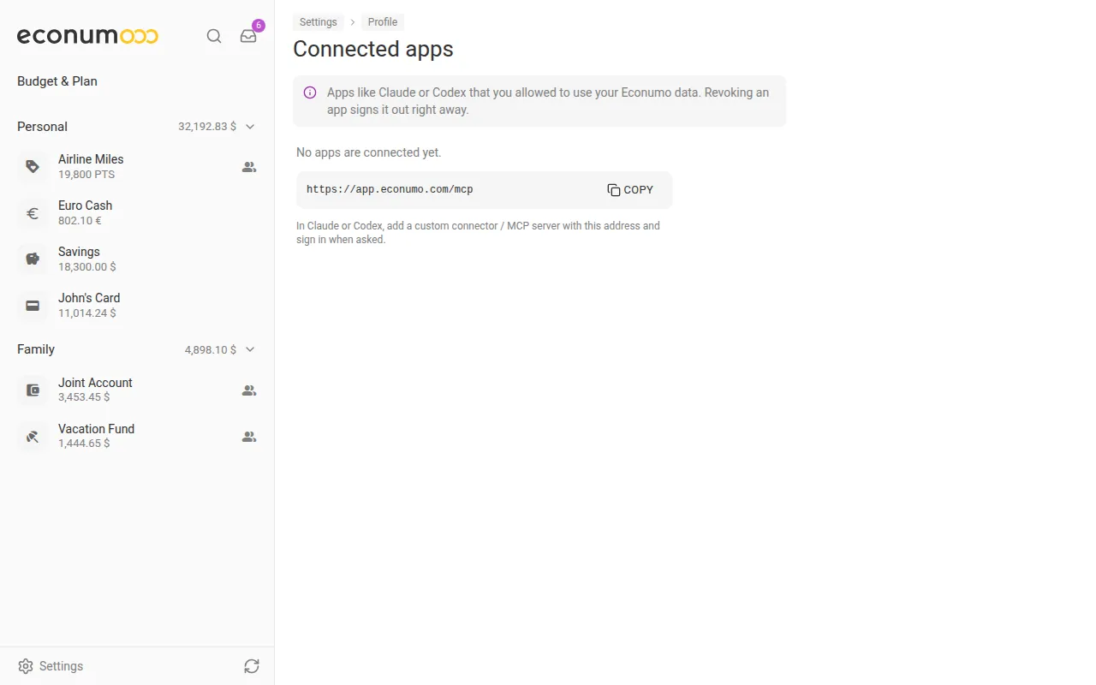The height and width of the screenshot is (685, 1096).
Task: Open John's Card account name
Action: click(x=89, y=298)
